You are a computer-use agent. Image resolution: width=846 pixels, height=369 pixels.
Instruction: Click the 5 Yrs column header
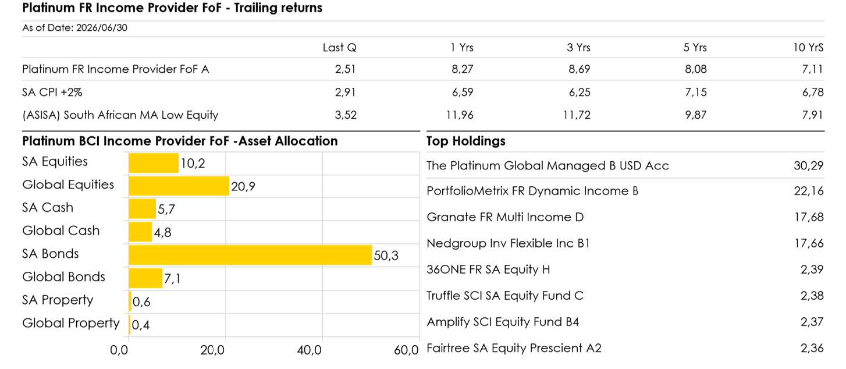(695, 48)
